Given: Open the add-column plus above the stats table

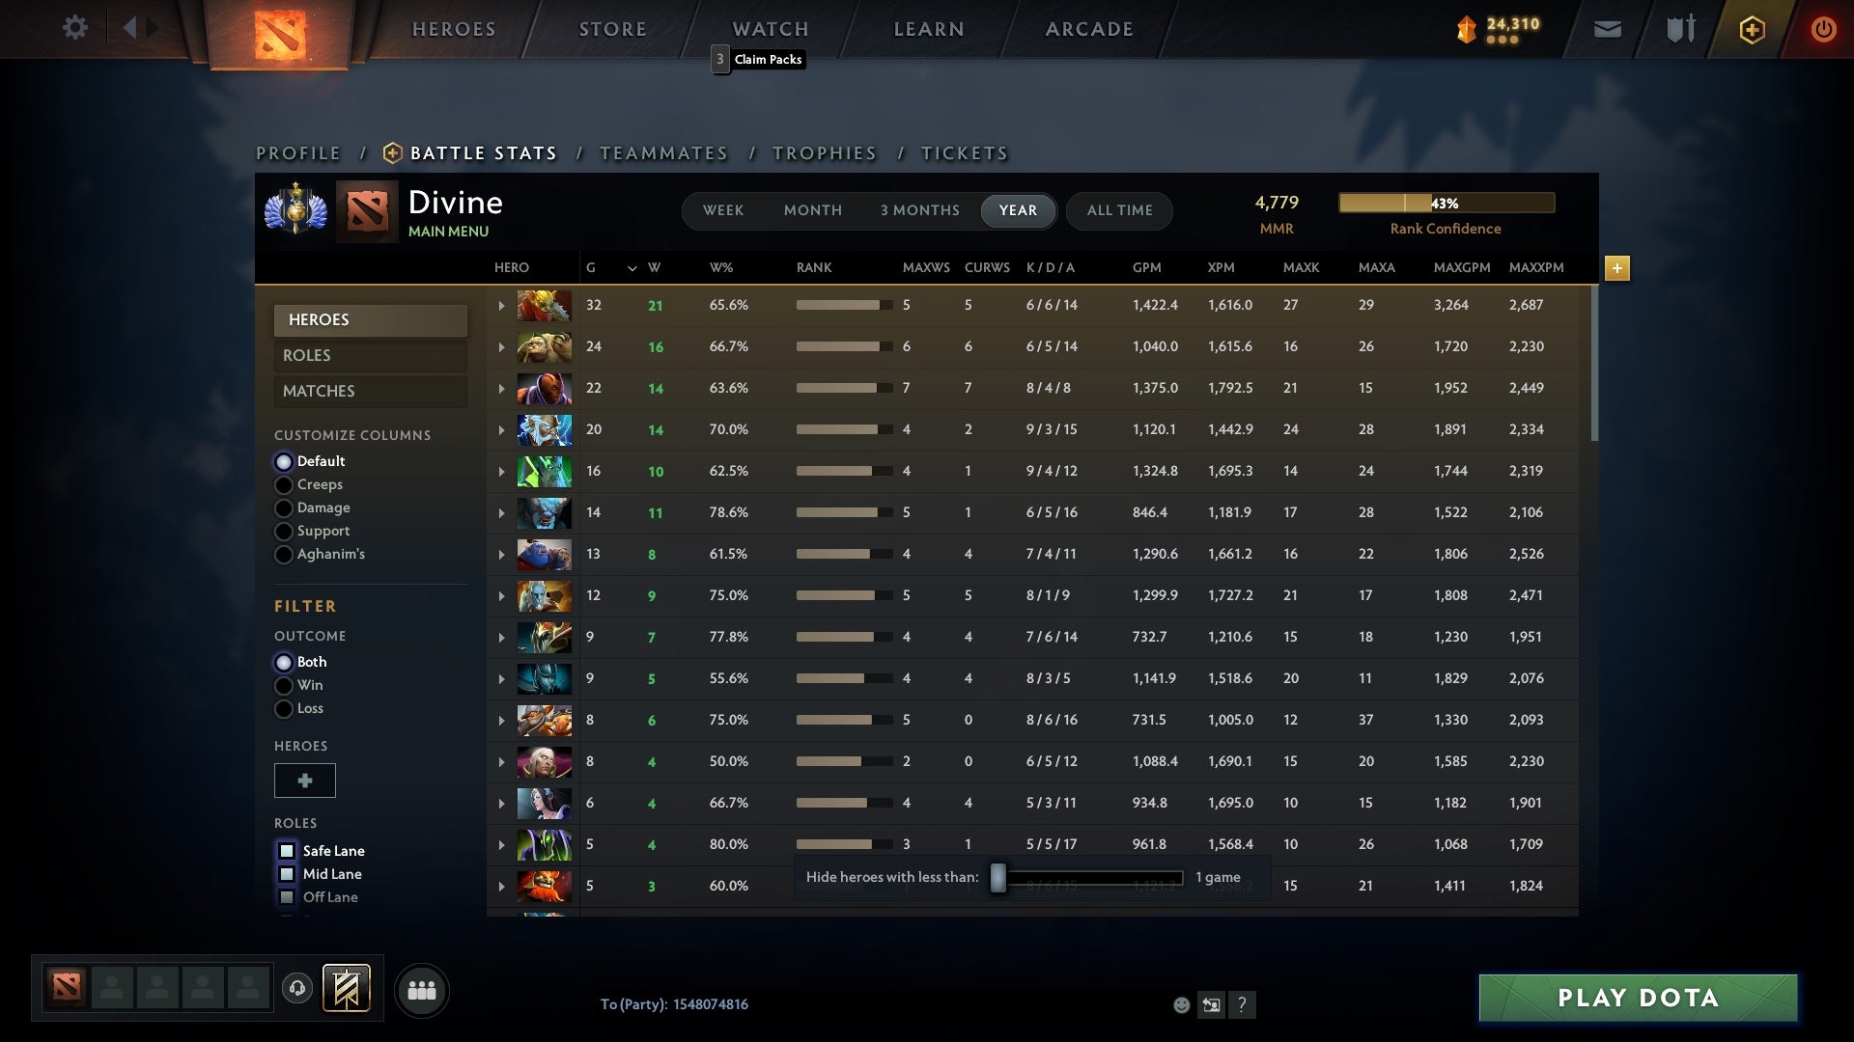Looking at the screenshot, I should pyautogui.click(x=1617, y=269).
